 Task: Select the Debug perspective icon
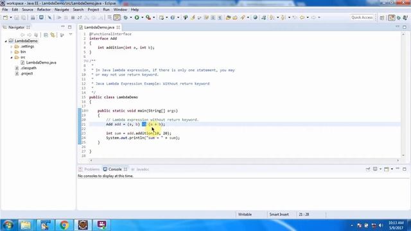(399, 17)
